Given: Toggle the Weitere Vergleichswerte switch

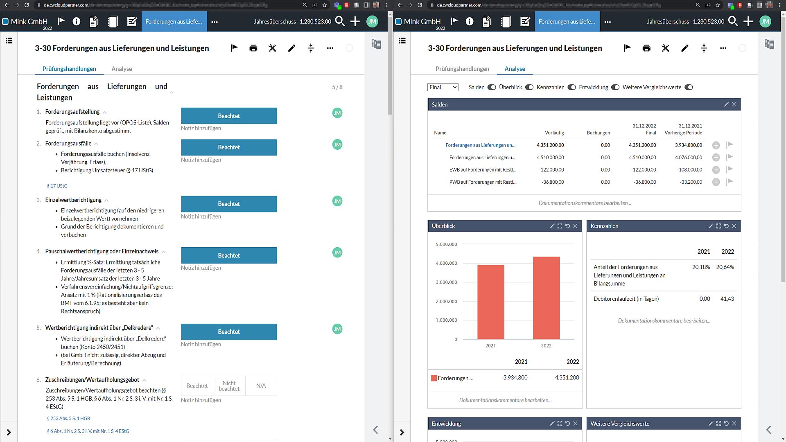Looking at the screenshot, I should pyautogui.click(x=689, y=87).
